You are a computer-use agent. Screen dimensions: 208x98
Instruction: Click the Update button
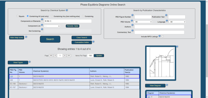coord(99,56)
